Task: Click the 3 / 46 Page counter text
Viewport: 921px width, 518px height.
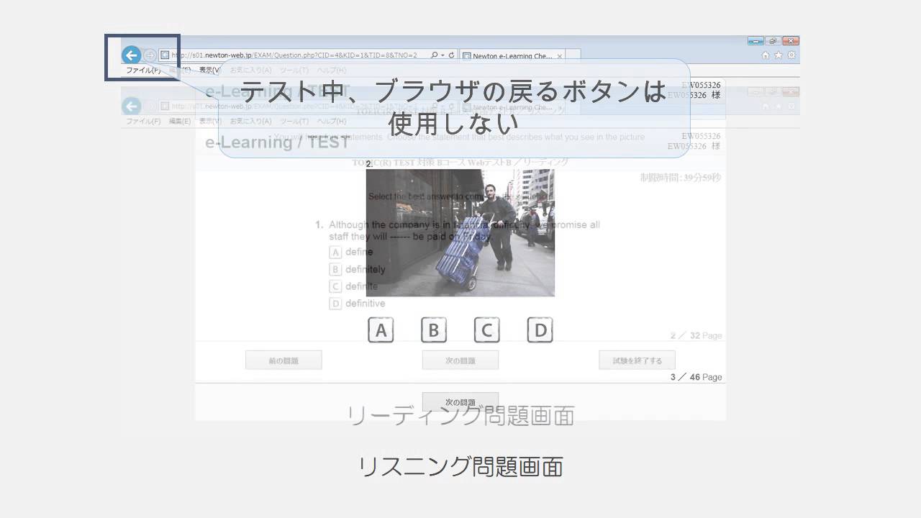Action: [696, 377]
